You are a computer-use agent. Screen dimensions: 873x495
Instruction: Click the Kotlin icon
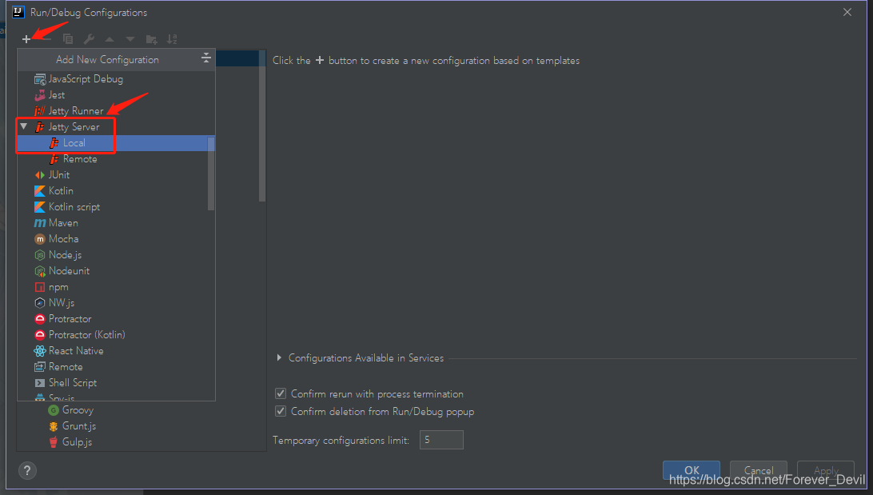pyautogui.click(x=40, y=191)
